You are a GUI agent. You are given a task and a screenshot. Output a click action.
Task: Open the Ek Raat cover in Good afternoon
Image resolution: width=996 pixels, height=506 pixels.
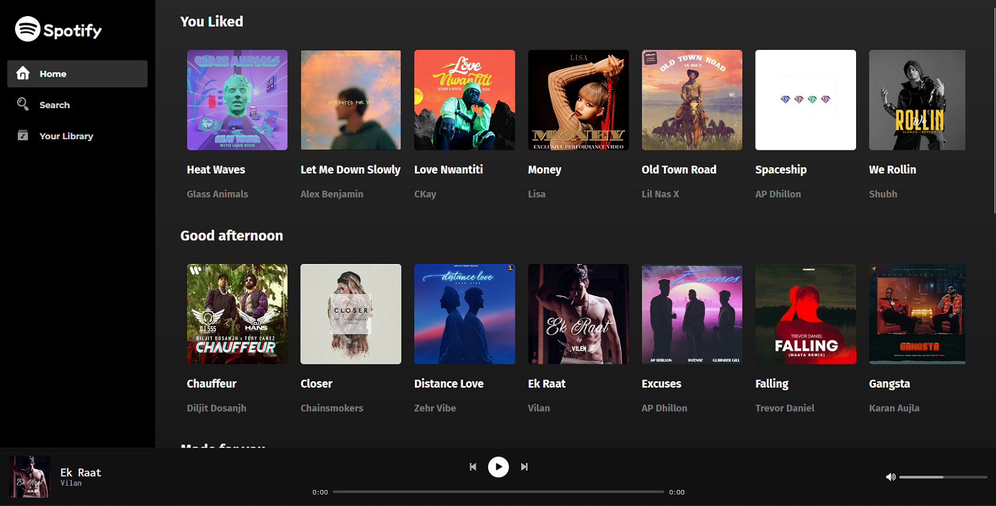[x=578, y=314]
